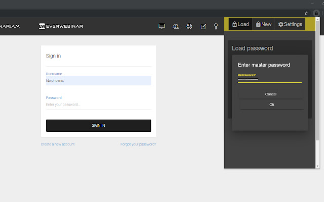Click the Password input field

pos(98,105)
